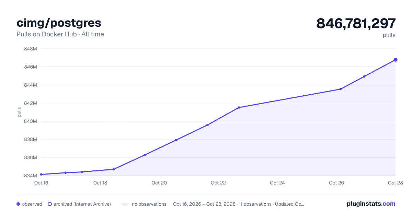Click the Oct 22 x-axis label

pos(218,183)
